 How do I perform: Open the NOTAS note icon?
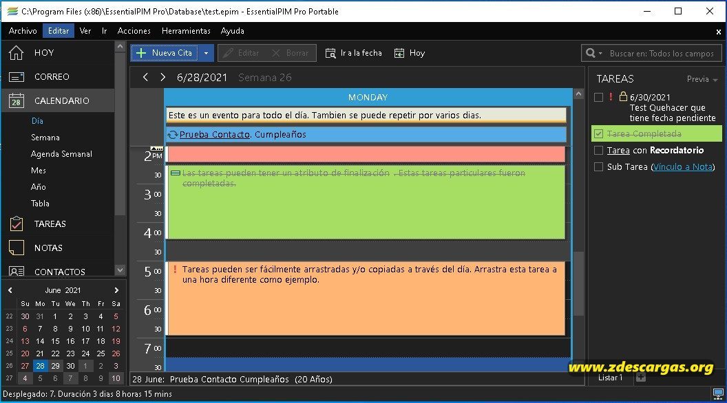(17, 248)
